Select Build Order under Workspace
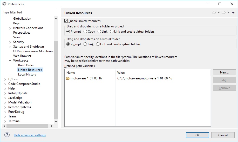This screenshot has width=238, height=142. click(26, 65)
